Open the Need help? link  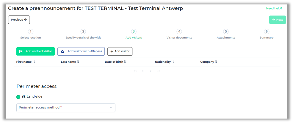(x=274, y=8)
